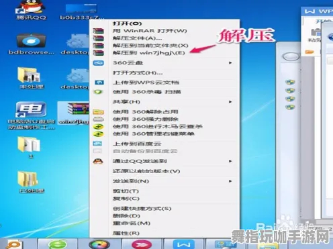This screenshot has height=249, width=333.
Task: Click the WPS cloud upload icon
Action: coord(99,83)
